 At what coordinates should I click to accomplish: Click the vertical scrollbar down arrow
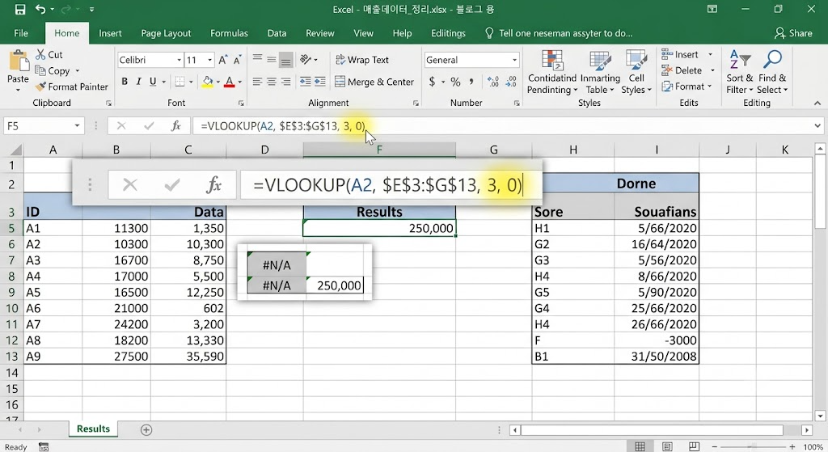point(819,416)
